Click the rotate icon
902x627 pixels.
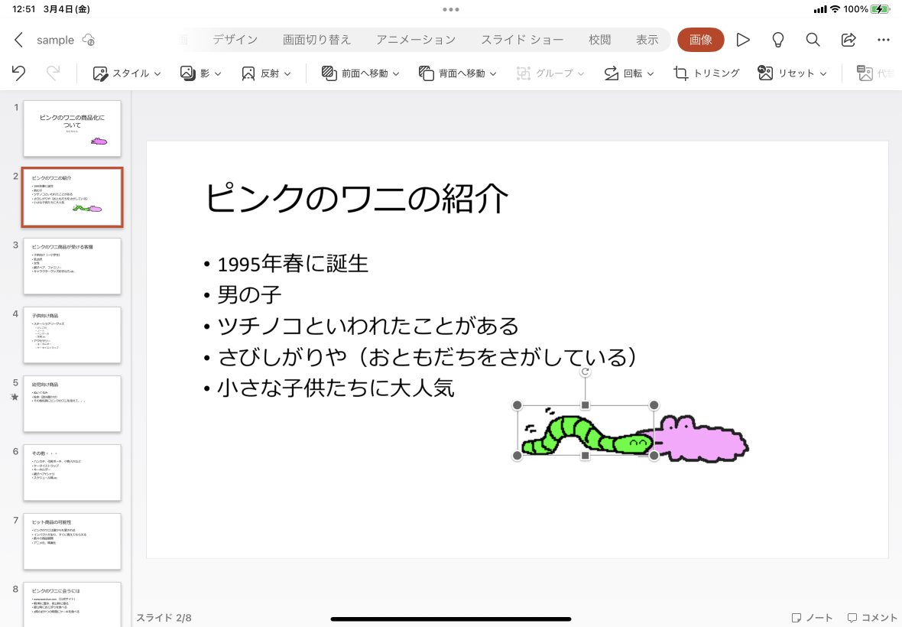coord(611,73)
